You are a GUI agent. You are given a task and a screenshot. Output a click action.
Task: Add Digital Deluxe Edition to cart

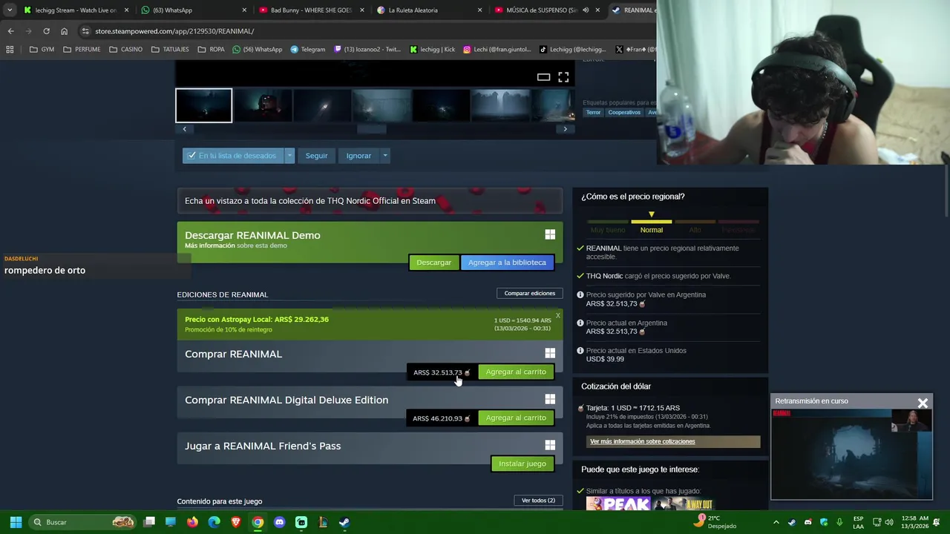pyautogui.click(x=516, y=418)
